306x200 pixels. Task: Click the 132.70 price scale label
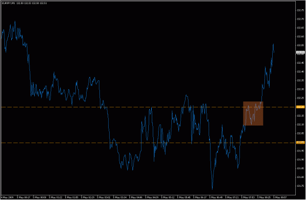coord(300,19)
